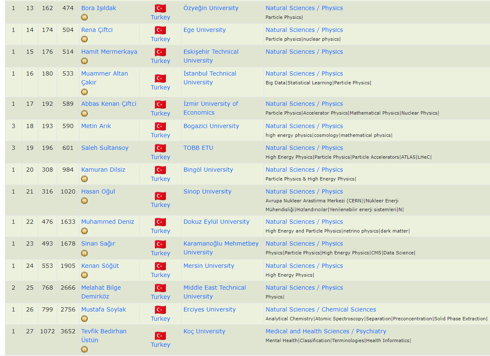Click the medal icon under Tevfik Bedirhan Üstün
This screenshot has width=490, height=356.
pyautogui.click(x=84, y=349)
